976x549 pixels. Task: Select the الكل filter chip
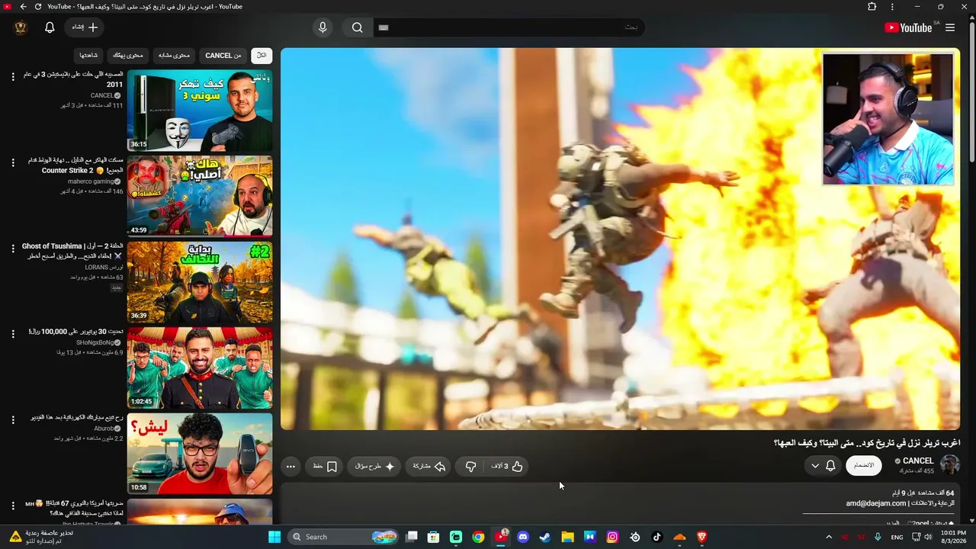[x=262, y=56]
